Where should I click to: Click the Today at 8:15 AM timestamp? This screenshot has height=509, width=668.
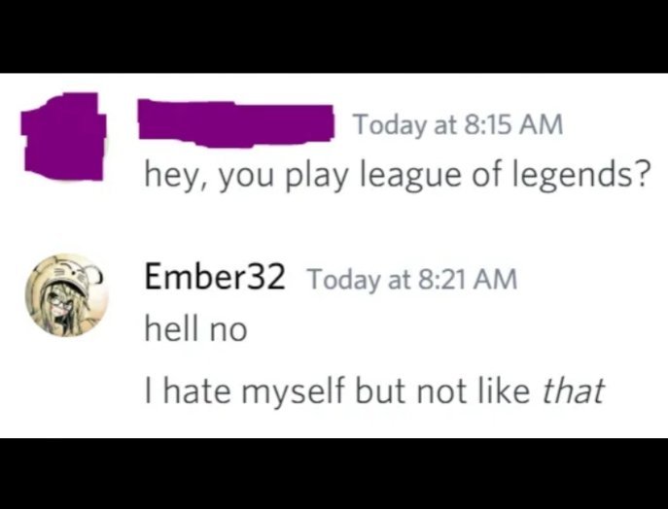459,125
